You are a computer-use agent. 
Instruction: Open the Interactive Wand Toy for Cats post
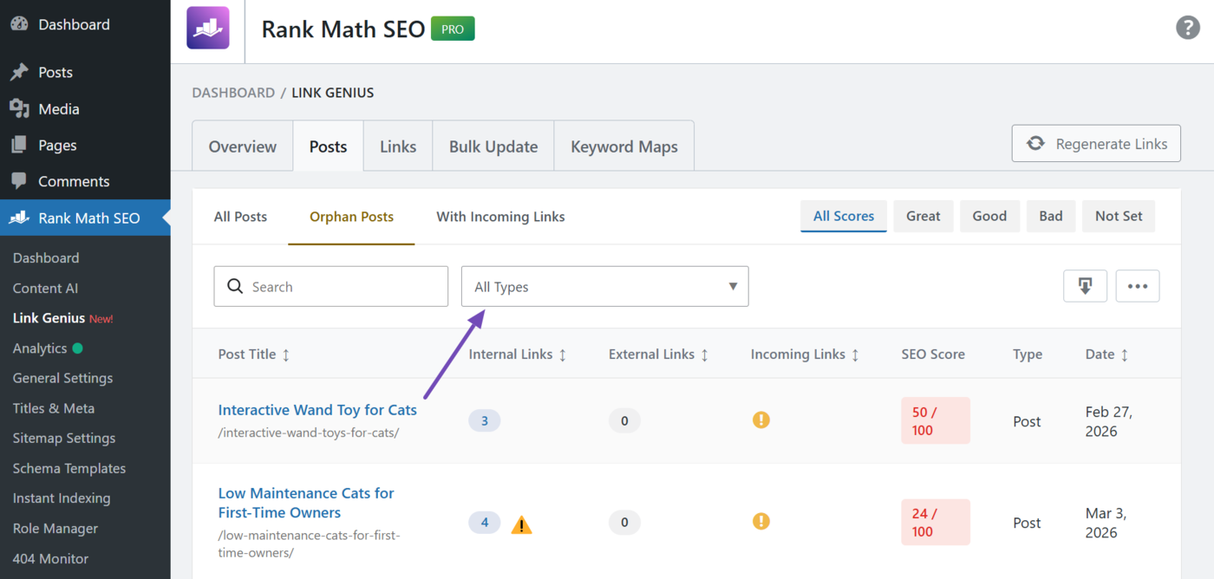(x=317, y=410)
